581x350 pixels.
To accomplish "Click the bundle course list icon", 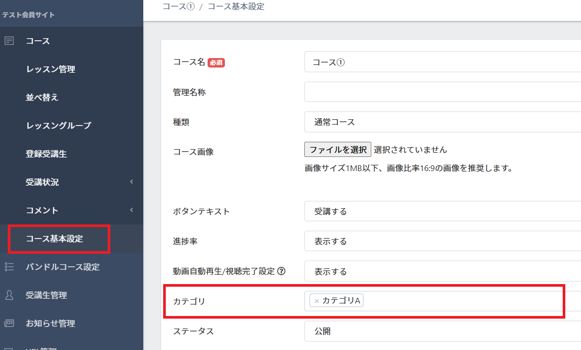I will [x=9, y=267].
